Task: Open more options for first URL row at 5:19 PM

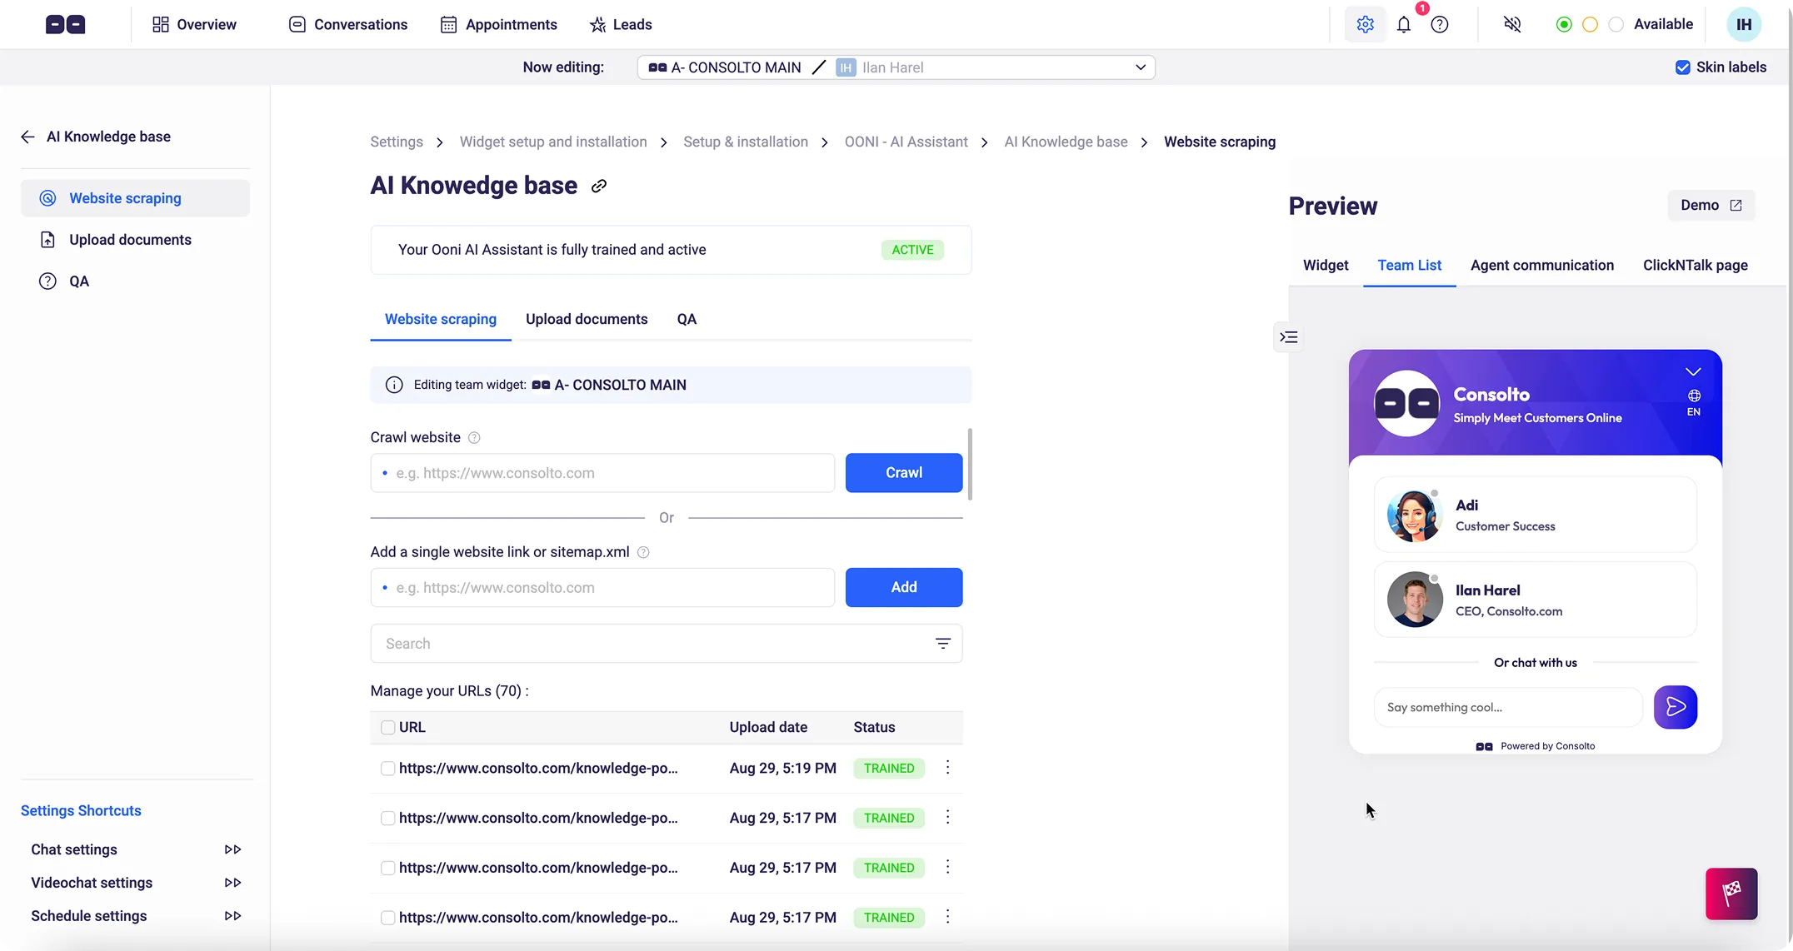Action: point(947,768)
